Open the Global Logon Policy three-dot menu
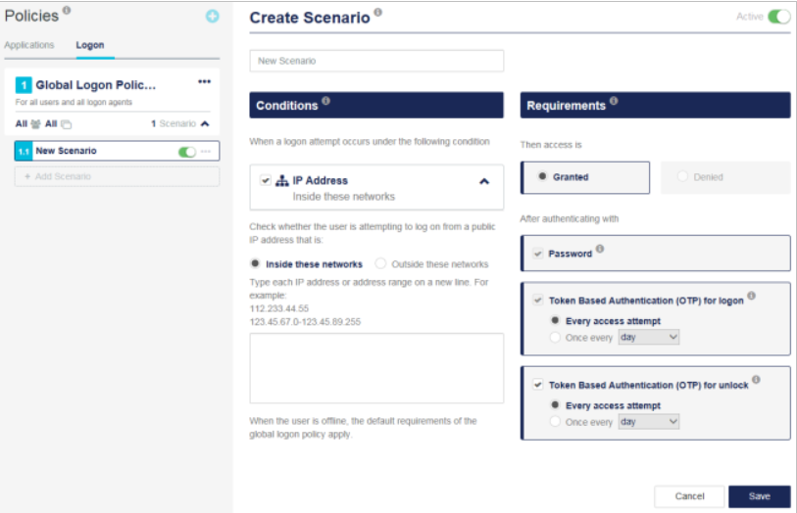 pyautogui.click(x=204, y=82)
